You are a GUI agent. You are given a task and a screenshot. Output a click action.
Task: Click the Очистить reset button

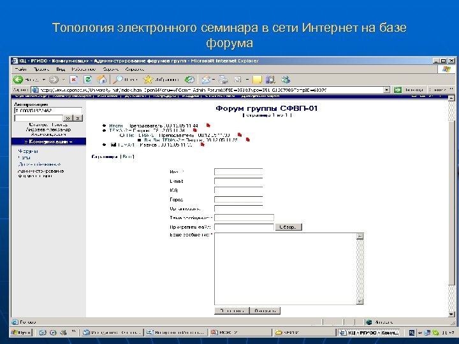pyautogui.click(x=265, y=311)
